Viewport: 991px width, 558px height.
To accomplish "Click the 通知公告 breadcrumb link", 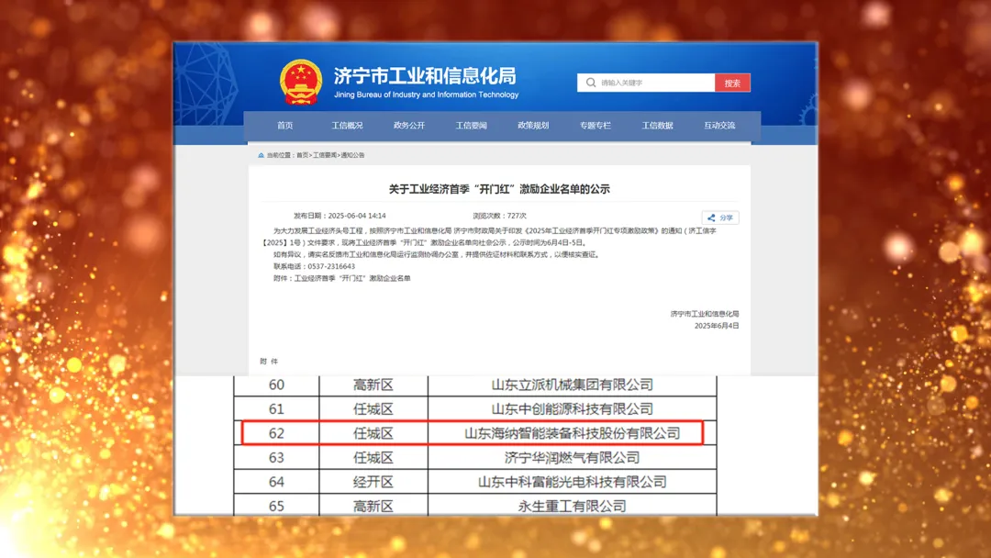I will (x=353, y=155).
